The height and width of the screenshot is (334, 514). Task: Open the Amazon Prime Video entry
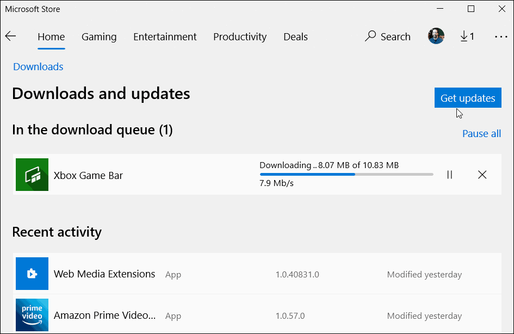[x=257, y=315]
